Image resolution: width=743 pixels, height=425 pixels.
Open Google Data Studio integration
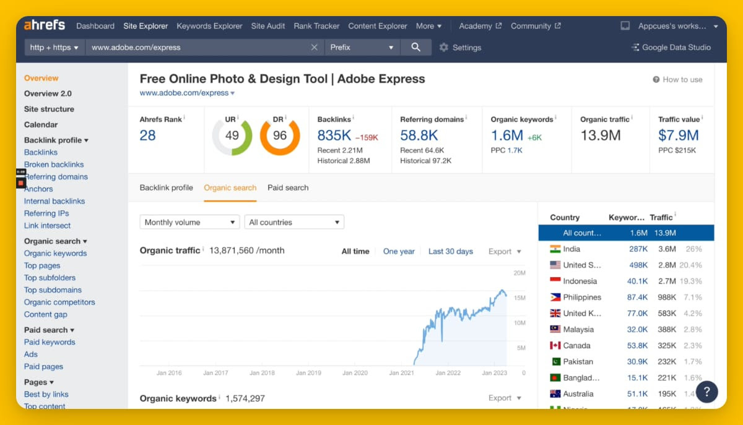click(x=671, y=47)
